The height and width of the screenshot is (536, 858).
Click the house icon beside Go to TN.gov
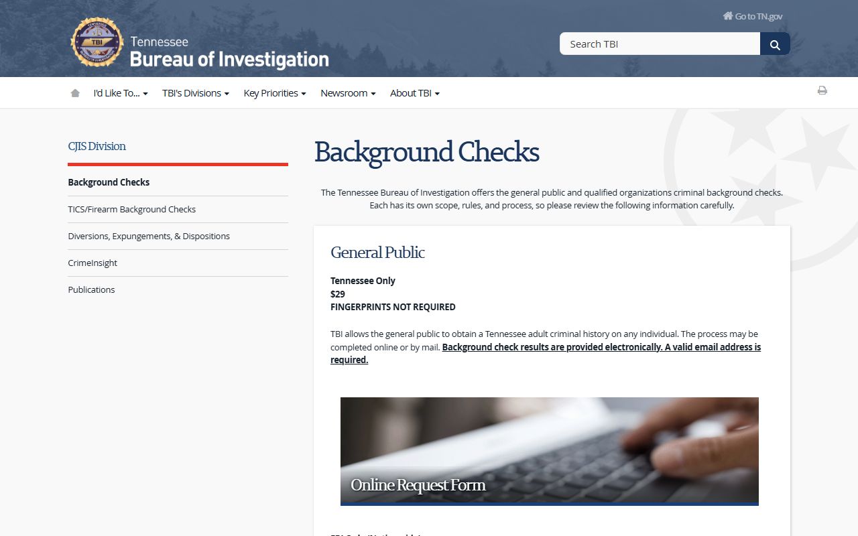tap(727, 16)
